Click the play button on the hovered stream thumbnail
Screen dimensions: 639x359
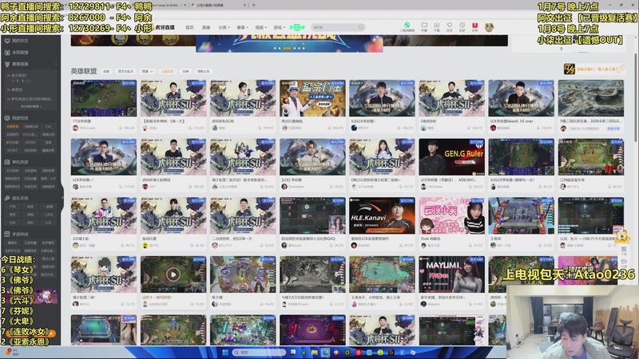173,274
